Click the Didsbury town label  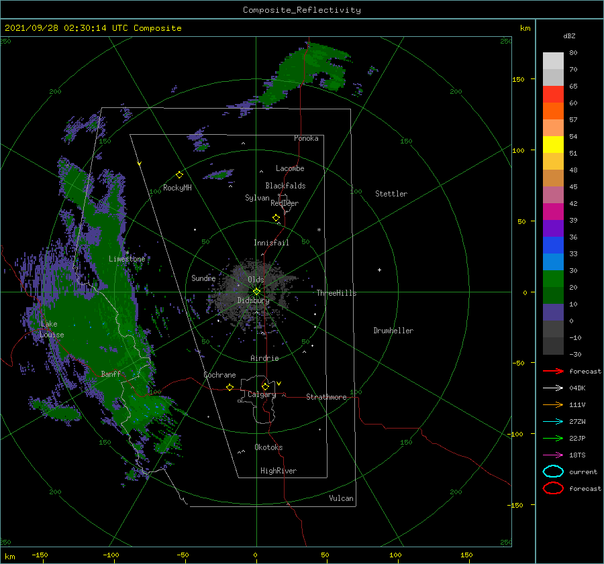pyautogui.click(x=253, y=300)
